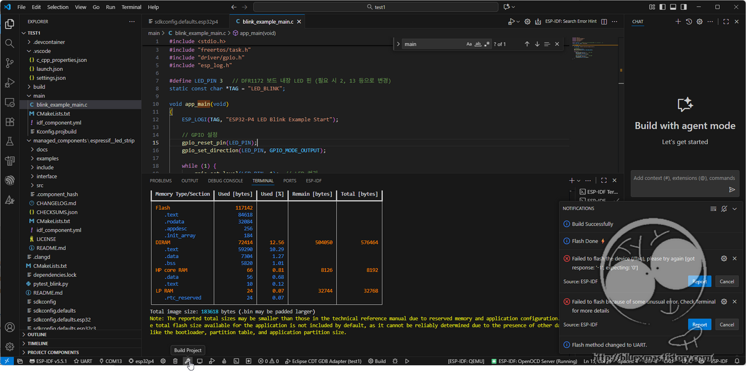The width and height of the screenshot is (746, 374).
Task: Toggle Match Whole Word in find widget
Action: click(x=478, y=44)
